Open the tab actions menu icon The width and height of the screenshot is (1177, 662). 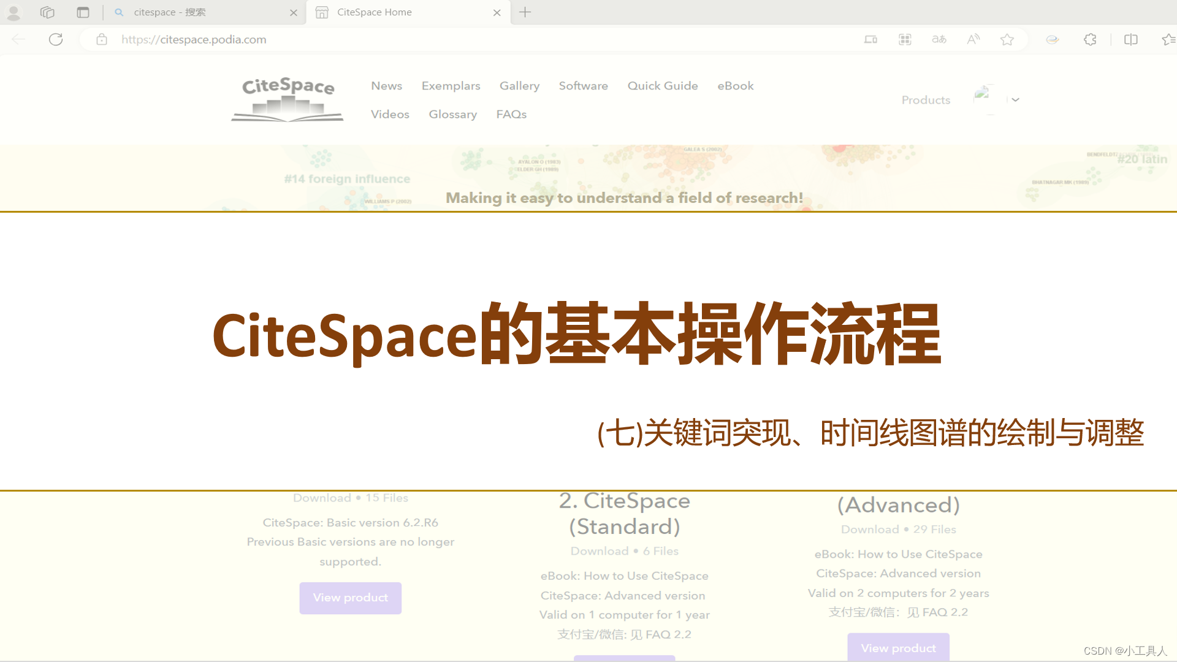[x=83, y=12]
